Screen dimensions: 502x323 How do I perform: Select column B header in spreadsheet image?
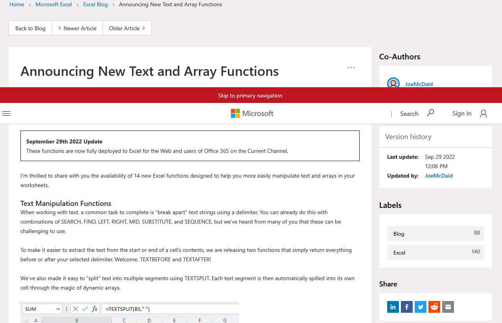click(77, 320)
